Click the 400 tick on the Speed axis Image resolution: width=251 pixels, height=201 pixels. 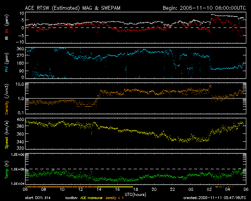coord(20,119)
